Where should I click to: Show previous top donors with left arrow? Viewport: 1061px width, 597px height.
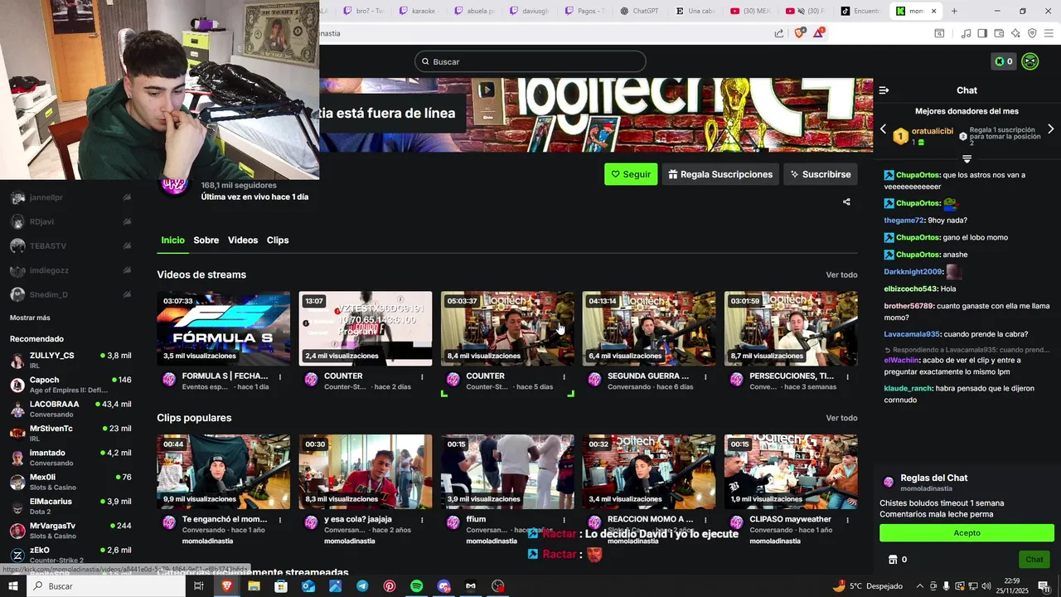(883, 129)
